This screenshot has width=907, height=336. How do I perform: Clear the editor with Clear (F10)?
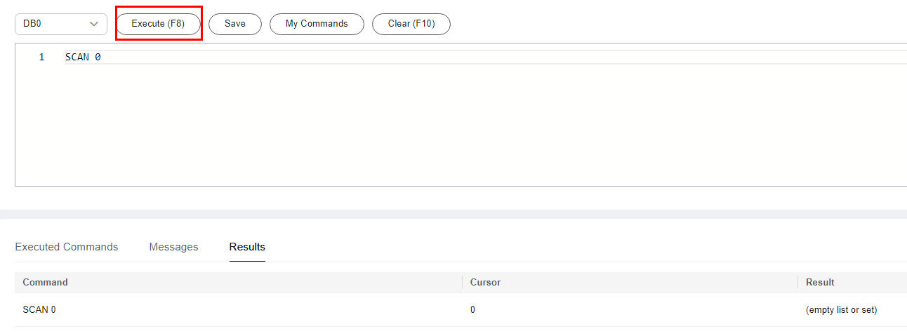pos(411,24)
